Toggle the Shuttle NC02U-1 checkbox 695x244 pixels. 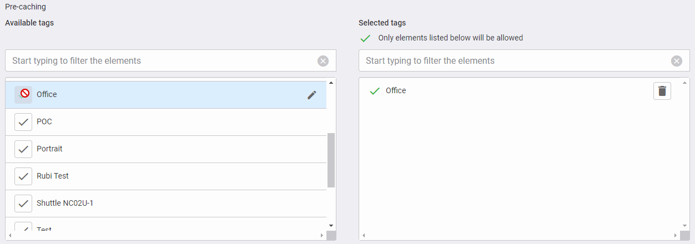click(x=23, y=204)
